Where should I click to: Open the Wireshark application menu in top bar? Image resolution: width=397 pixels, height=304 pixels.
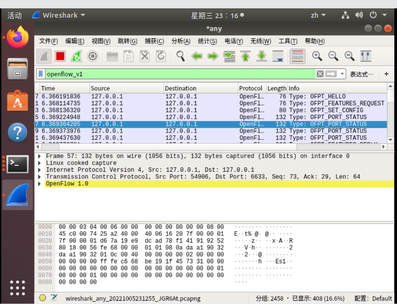pos(59,15)
